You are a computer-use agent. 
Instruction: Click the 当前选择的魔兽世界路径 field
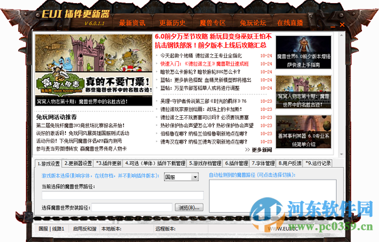pyautogui.click(x=123, y=195)
